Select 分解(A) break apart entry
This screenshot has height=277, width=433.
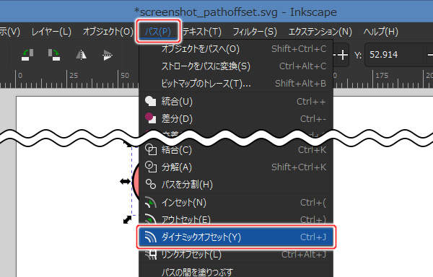coord(236,167)
